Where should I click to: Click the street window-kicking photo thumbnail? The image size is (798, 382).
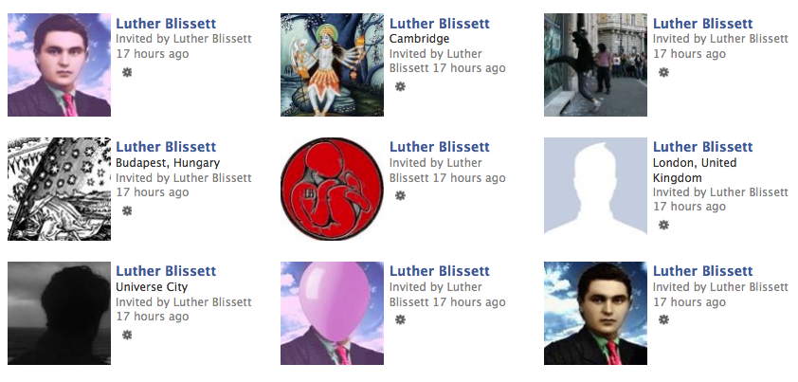[595, 64]
